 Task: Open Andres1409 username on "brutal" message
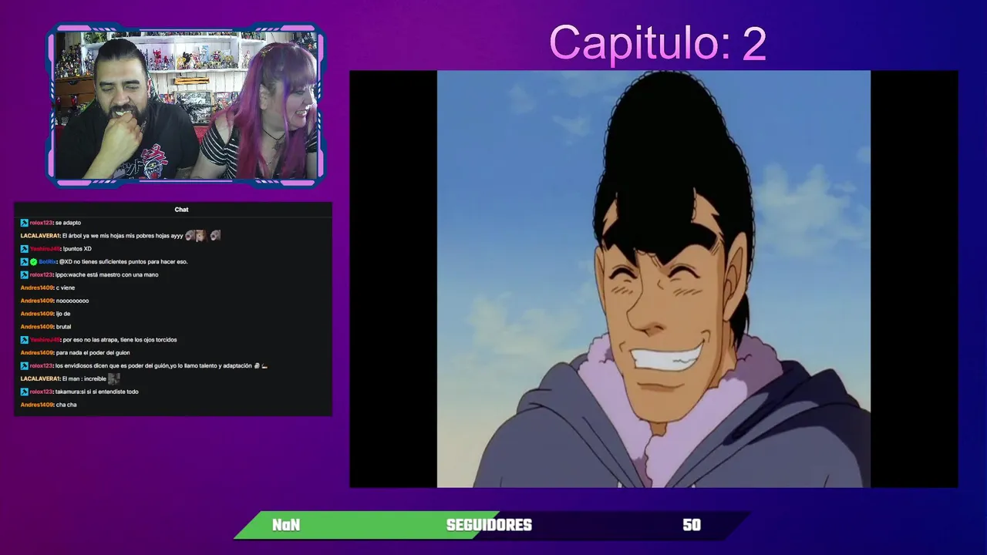(x=37, y=327)
